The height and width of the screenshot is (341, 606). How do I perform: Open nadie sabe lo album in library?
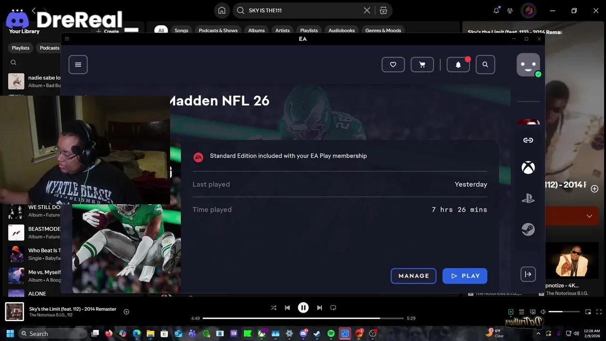pos(34,81)
